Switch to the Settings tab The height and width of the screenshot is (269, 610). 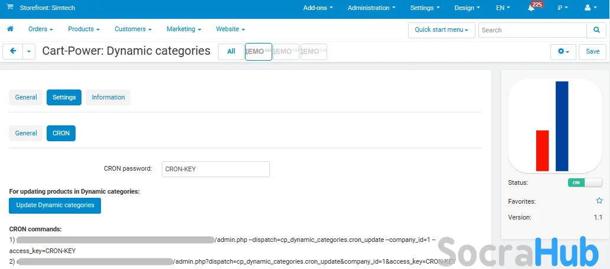click(64, 97)
